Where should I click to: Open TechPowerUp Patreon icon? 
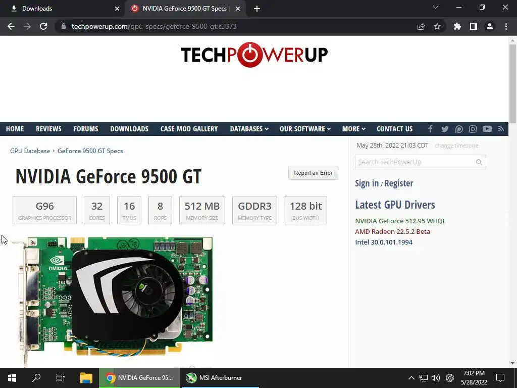[x=459, y=129]
